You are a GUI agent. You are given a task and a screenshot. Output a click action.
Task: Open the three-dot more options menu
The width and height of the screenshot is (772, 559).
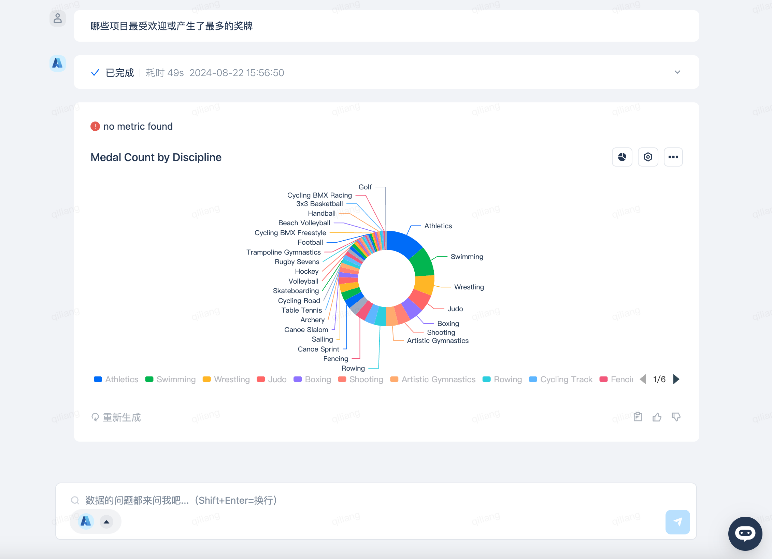coord(673,157)
